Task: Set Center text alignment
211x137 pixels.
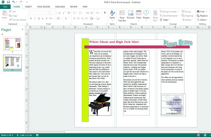Action: [79, 18]
